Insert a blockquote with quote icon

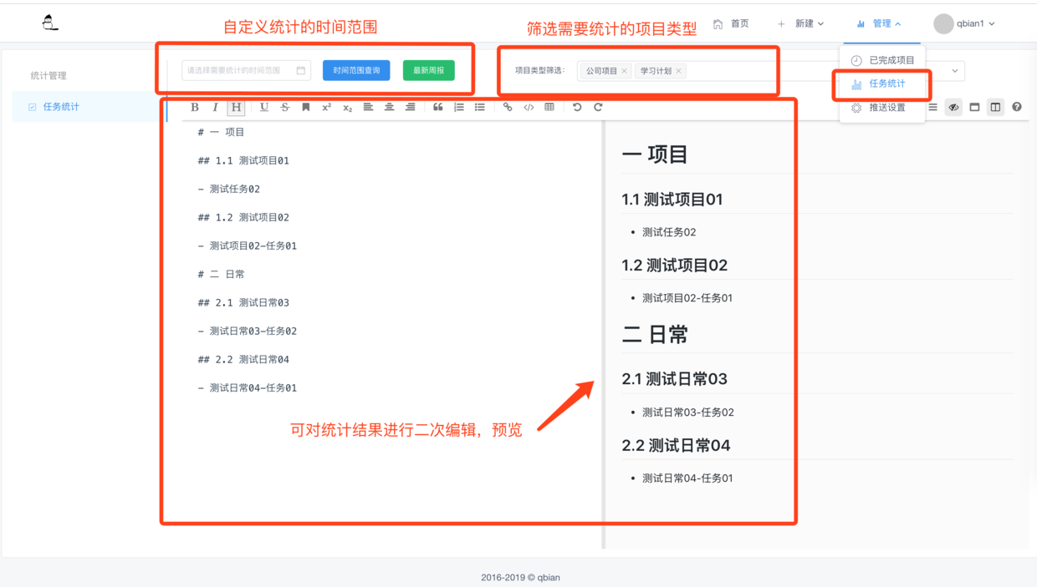tap(437, 107)
